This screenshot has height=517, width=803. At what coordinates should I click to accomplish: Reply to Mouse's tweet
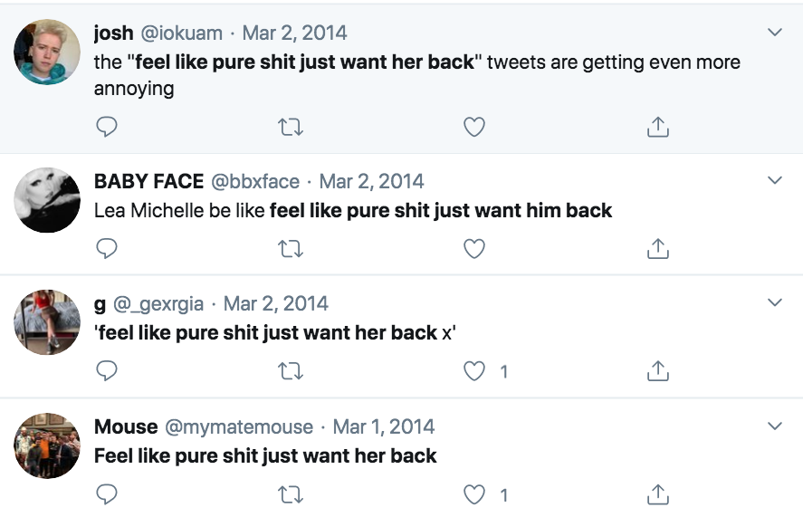[x=107, y=494]
